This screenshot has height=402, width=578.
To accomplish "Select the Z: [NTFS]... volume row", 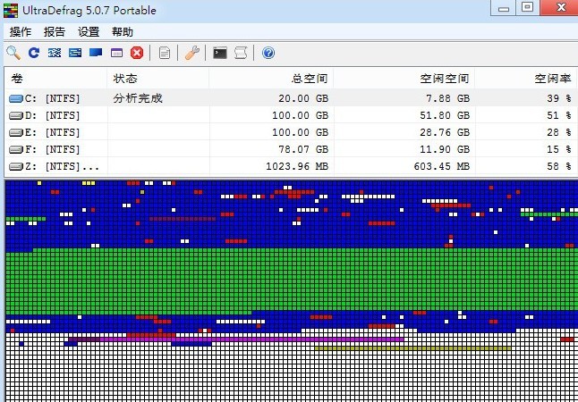I will [x=291, y=166].
